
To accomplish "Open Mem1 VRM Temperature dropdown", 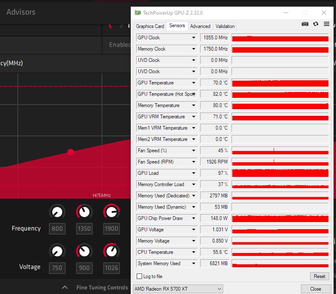I will (193, 128).
